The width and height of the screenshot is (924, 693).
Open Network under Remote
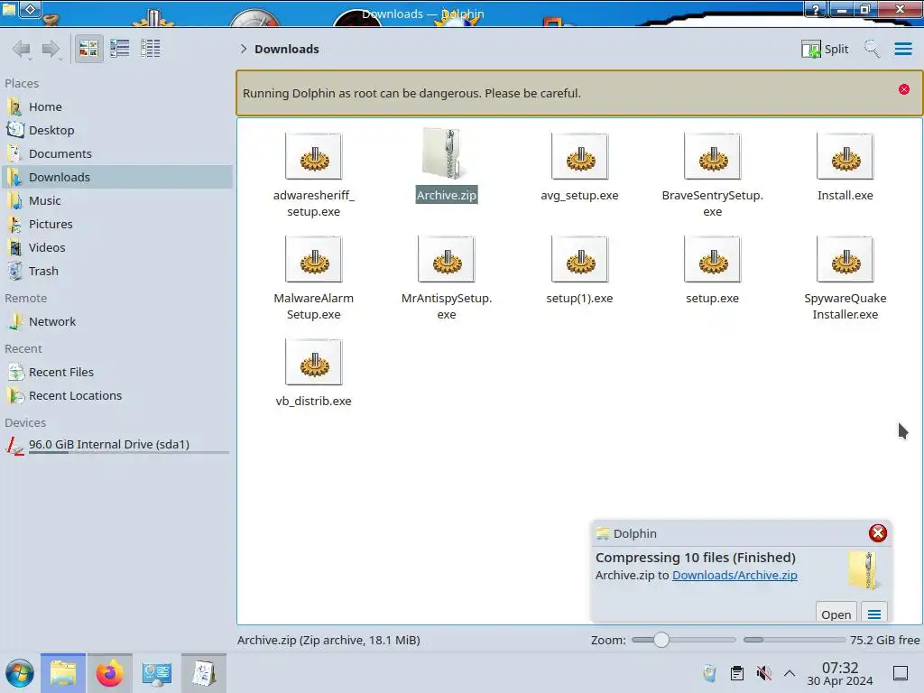point(116,322)
